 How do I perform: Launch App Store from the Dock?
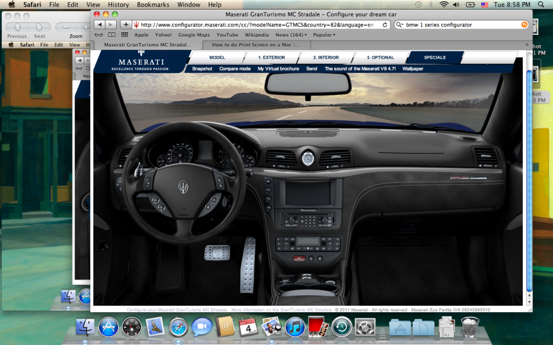[x=108, y=327]
